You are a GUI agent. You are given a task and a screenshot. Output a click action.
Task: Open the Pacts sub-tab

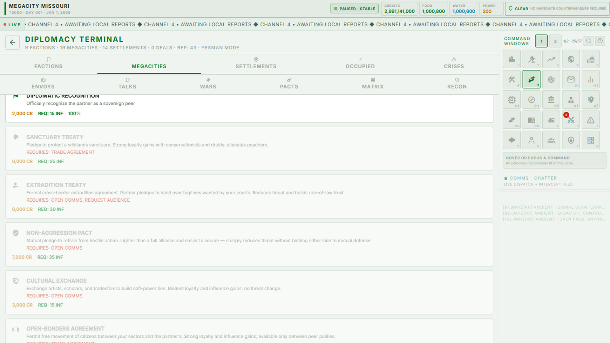pyautogui.click(x=289, y=84)
